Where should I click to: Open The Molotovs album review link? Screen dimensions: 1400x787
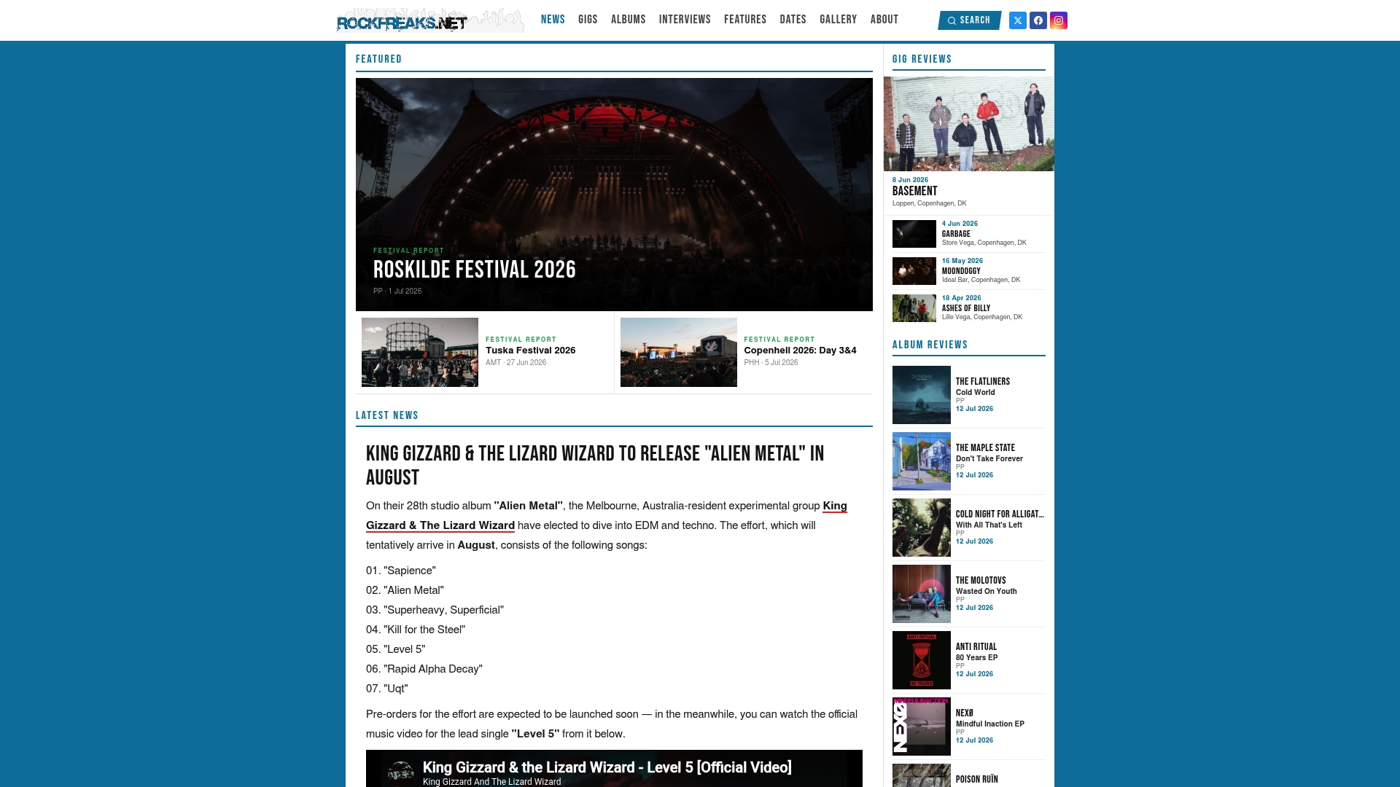click(x=981, y=581)
